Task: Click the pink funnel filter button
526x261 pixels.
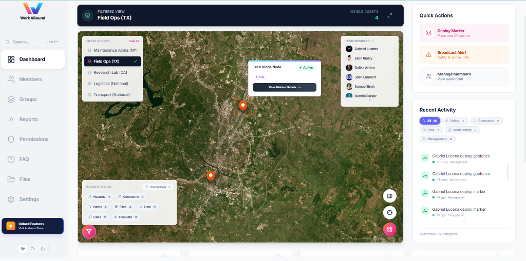Action: coord(89,231)
